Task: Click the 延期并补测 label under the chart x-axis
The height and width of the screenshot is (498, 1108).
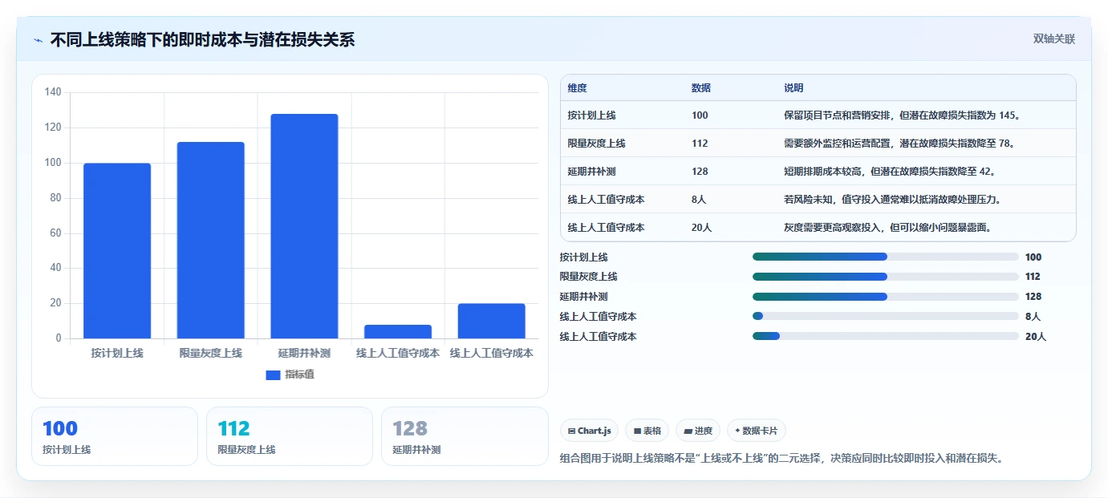Action: 304,353
